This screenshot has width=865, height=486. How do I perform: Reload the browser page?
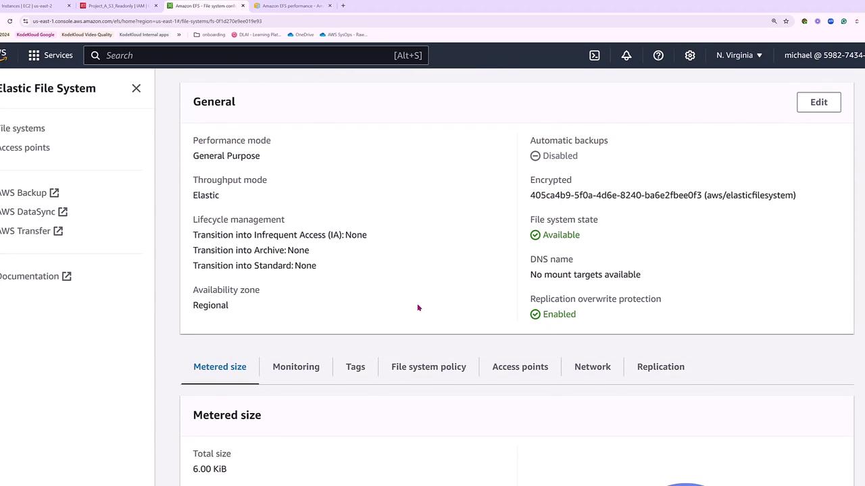point(9,21)
